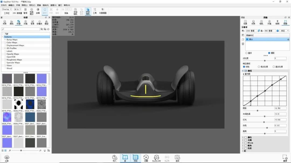
Task: Click the Add Camera (添加相机) icon
Action: (75, 11)
